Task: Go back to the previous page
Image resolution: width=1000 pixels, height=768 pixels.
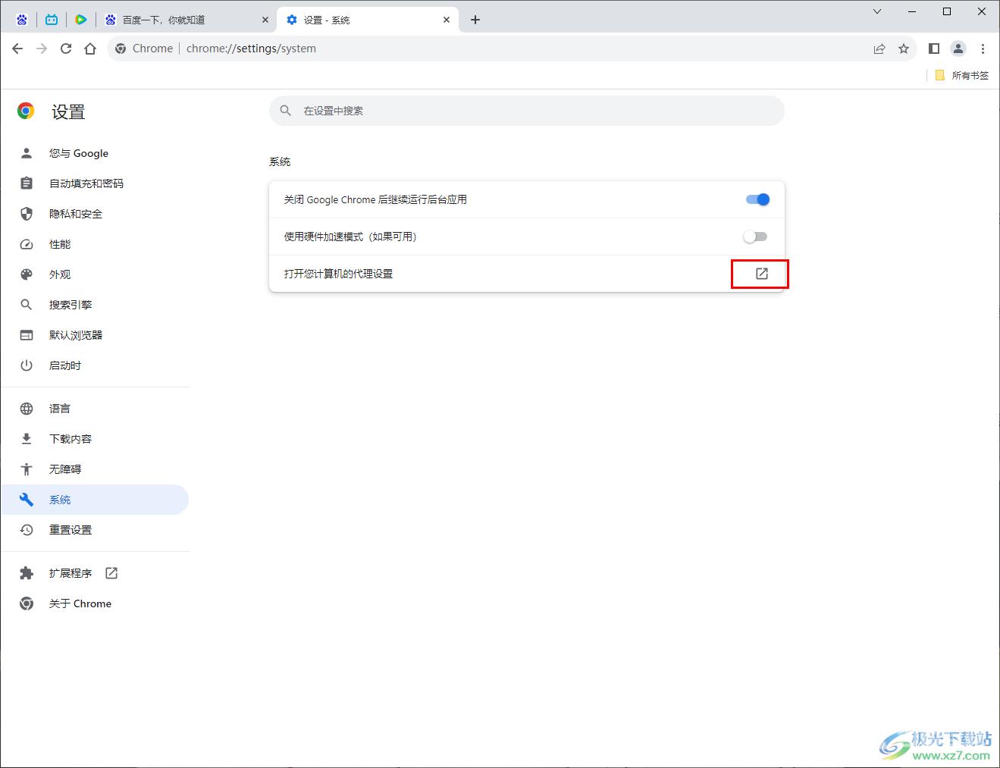Action: pos(17,49)
